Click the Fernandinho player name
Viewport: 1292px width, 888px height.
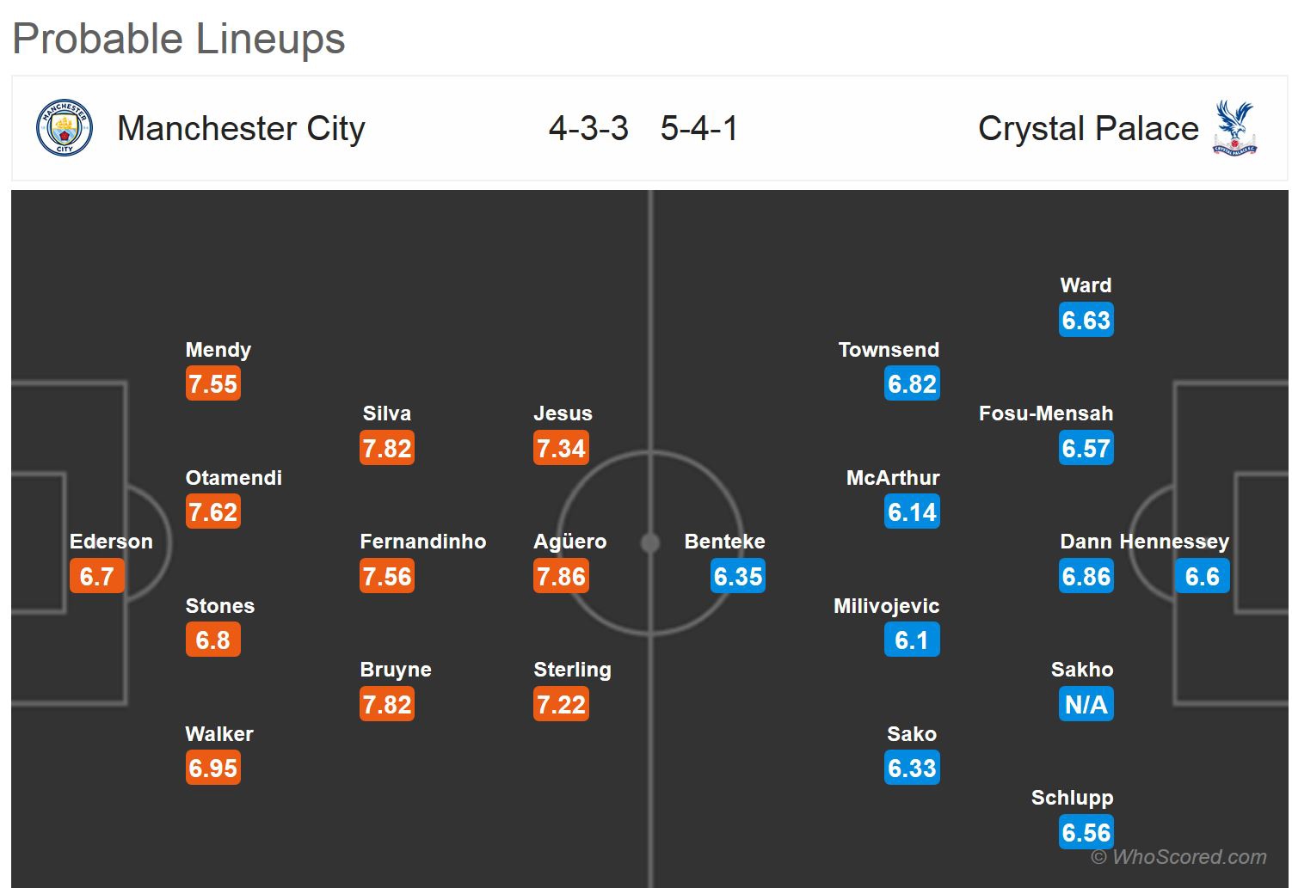point(422,542)
